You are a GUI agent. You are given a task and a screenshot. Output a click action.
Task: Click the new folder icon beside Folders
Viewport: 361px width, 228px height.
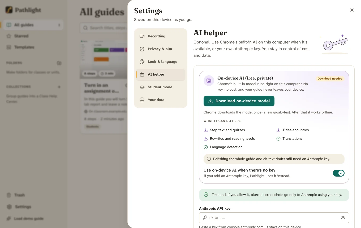[59, 63]
